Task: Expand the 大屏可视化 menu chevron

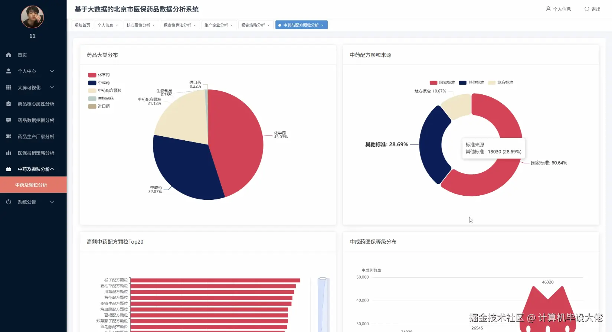Action: click(52, 87)
